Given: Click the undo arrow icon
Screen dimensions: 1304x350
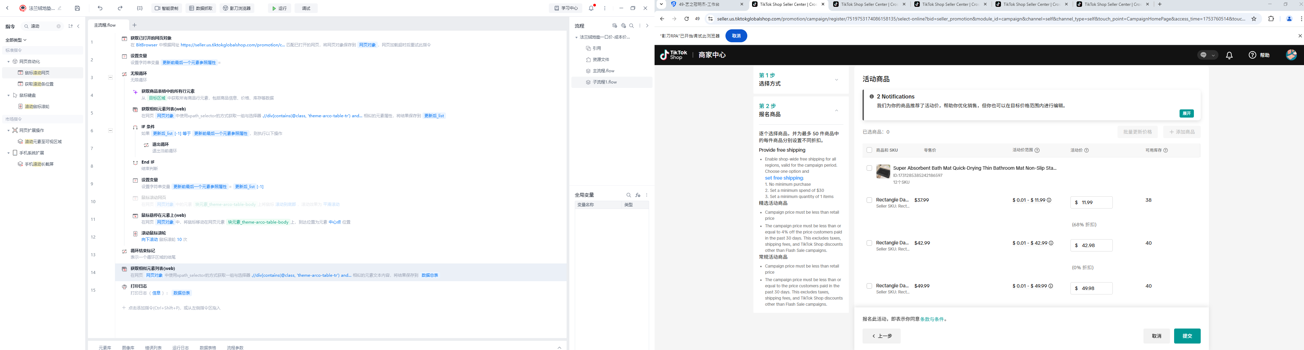Looking at the screenshot, I should pyautogui.click(x=100, y=8).
